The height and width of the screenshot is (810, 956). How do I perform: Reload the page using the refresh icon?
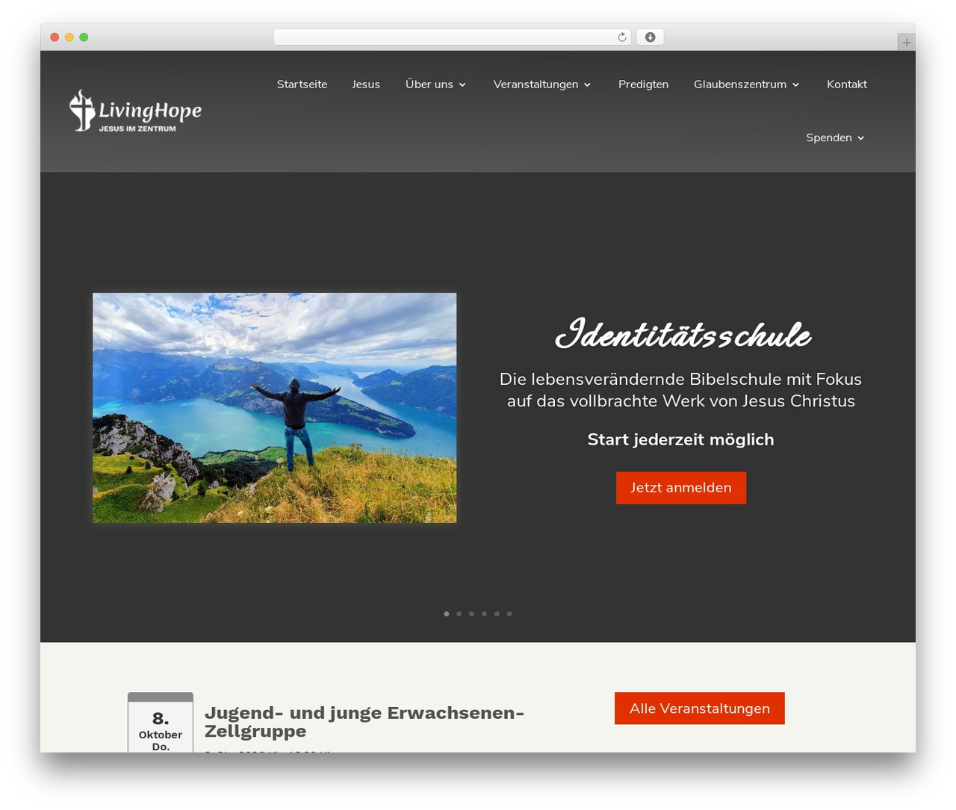622,37
